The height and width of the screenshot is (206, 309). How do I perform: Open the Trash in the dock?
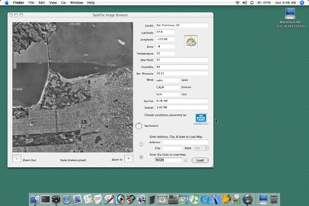click(274, 199)
